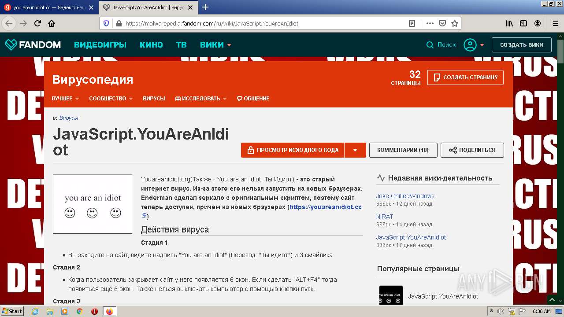The width and height of the screenshot is (564, 317).
Task: Close the Yandex search tab
Action: (91, 7)
